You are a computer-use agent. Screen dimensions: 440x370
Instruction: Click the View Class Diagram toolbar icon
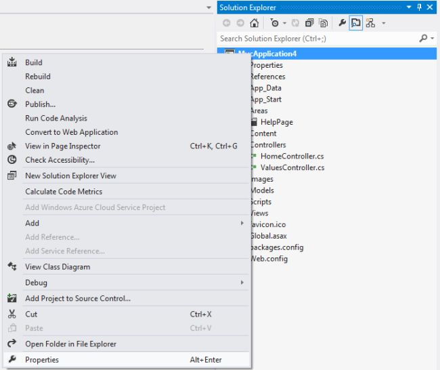click(370, 23)
